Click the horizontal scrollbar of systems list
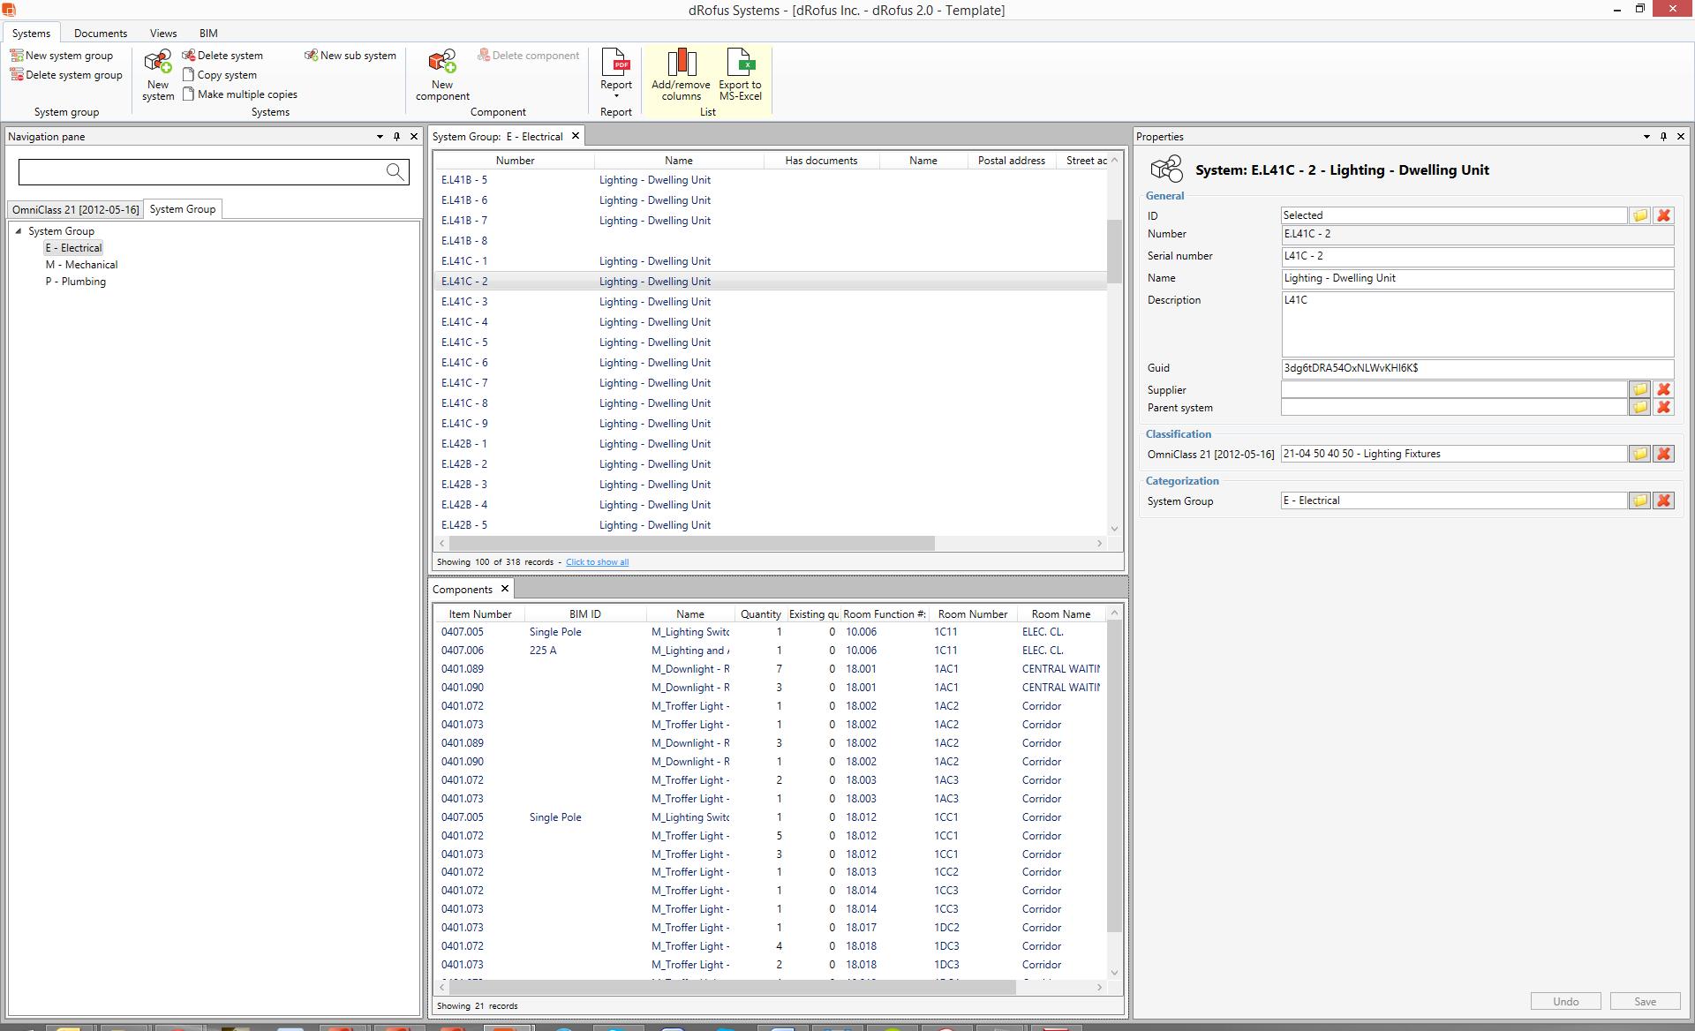 (x=691, y=543)
